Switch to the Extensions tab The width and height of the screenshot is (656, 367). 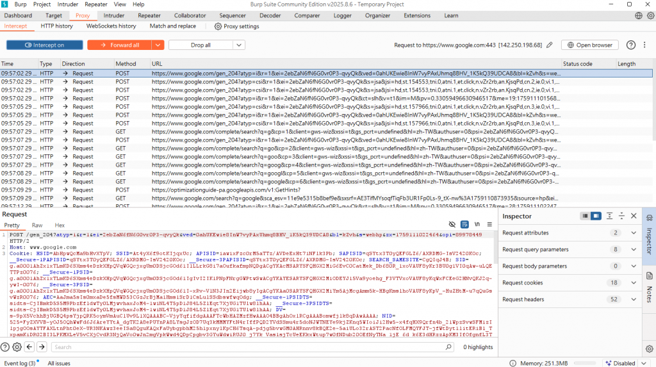point(416,15)
